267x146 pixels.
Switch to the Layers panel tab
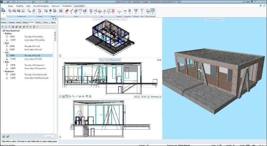[x=53, y=22]
